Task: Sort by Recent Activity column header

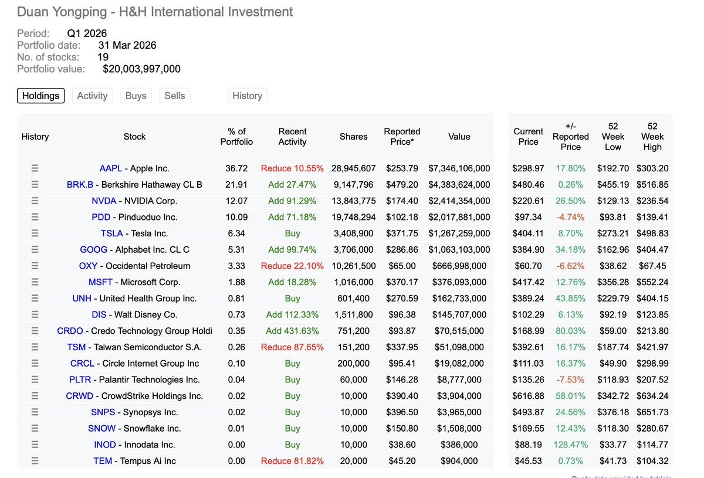Action: click(x=292, y=137)
